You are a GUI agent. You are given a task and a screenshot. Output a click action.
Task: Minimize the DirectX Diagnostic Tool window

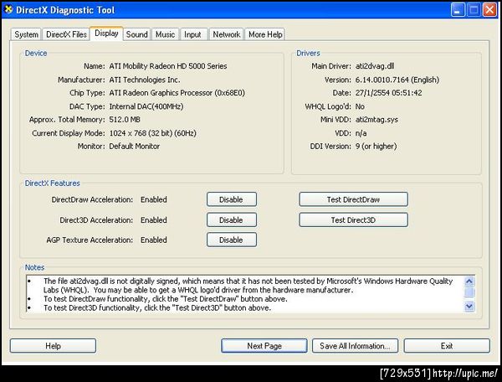[x=458, y=10]
